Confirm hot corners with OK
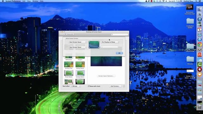 pos(119,53)
